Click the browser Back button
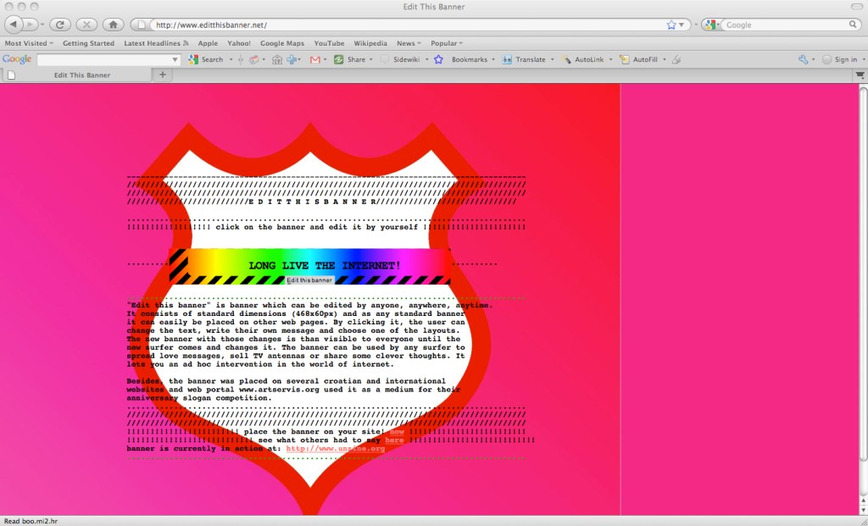Screen dimensions: 868x526 [14, 25]
